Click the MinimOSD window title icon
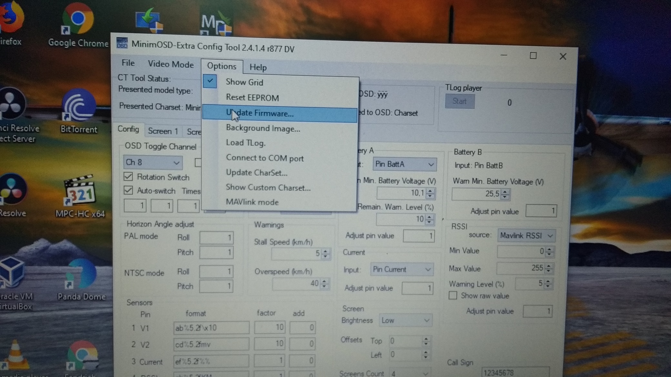Image resolution: width=671 pixels, height=377 pixels. click(x=122, y=43)
